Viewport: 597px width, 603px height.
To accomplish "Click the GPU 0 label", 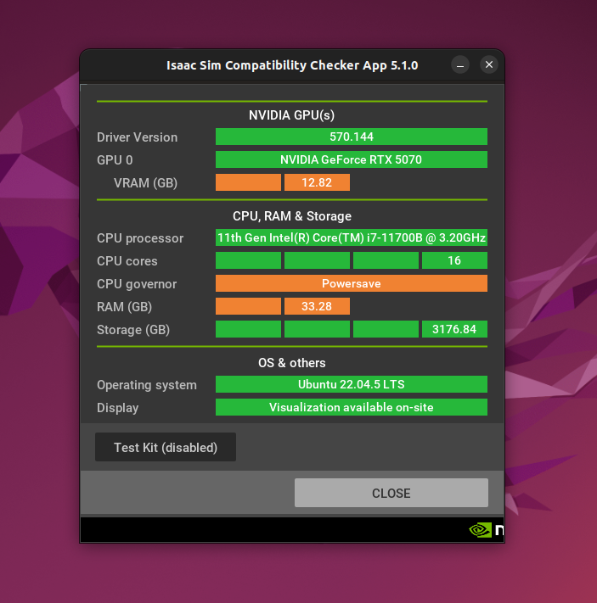I will pyautogui.click(x=115, y=160).
